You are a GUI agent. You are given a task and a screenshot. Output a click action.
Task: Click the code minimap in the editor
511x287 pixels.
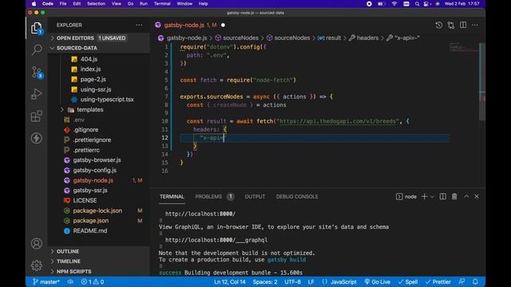click(x=463, y=47)
